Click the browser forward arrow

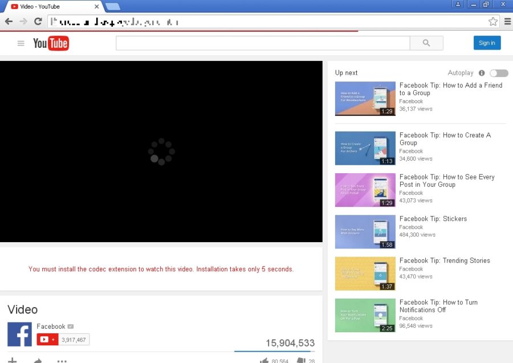pos(23,22)
